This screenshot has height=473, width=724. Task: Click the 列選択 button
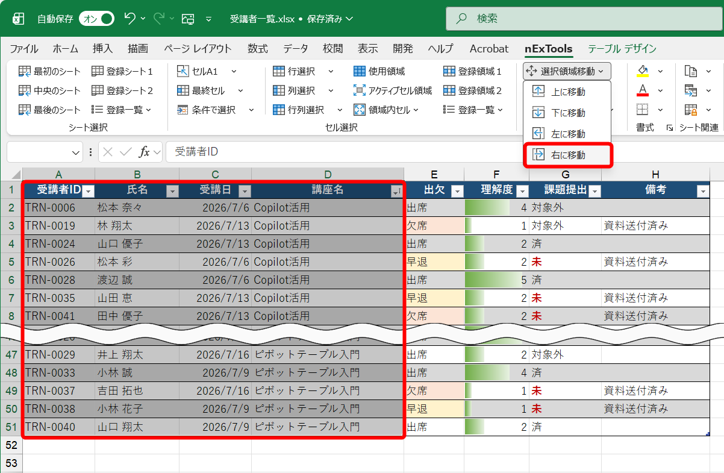click(294, 90)
